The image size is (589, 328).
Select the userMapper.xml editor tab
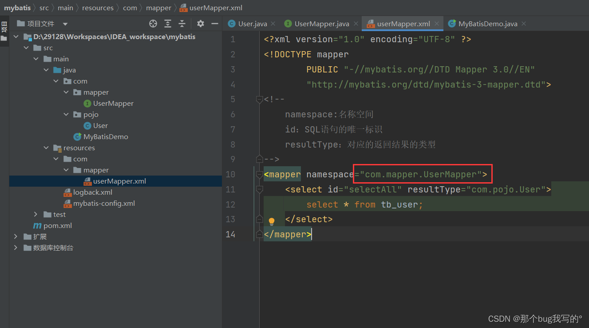coord(403,24)
